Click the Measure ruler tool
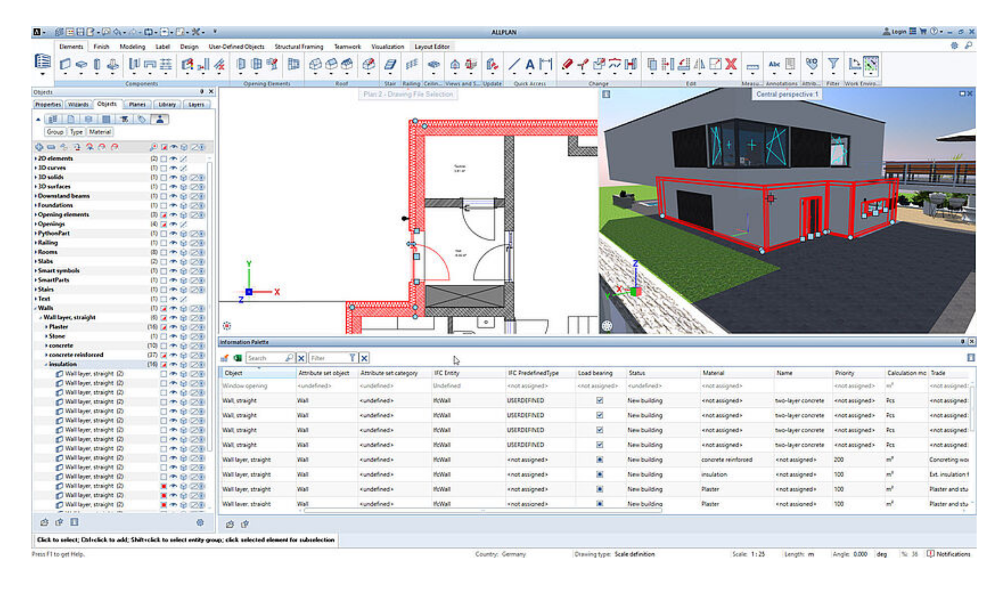 point(752,66)
